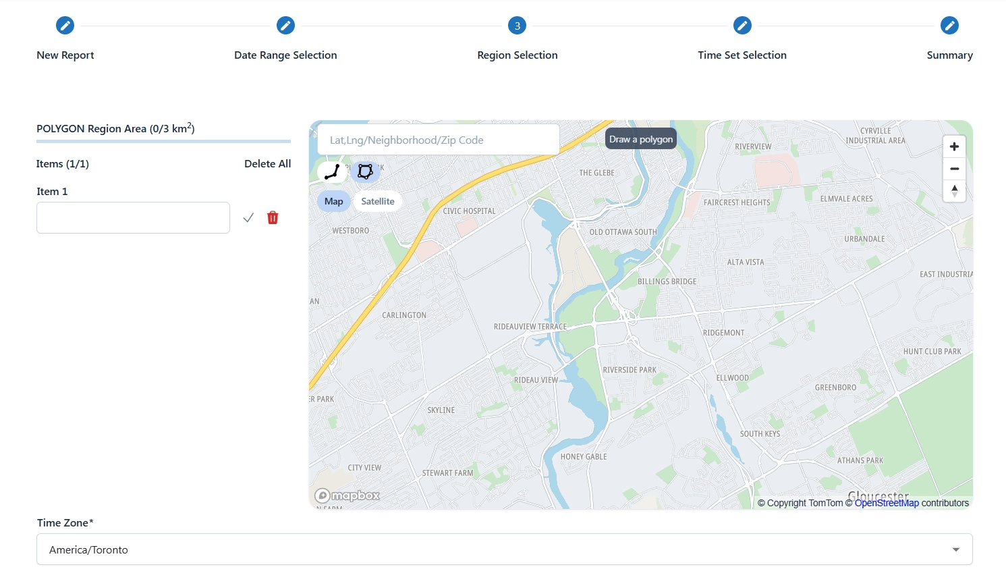
Task: Click Delete All items button
Action: (x=268, y=164)
